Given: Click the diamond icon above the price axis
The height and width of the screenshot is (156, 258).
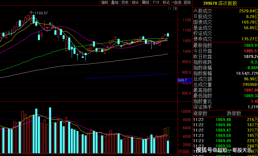Looking at the screenshot, I should (169, 9).
